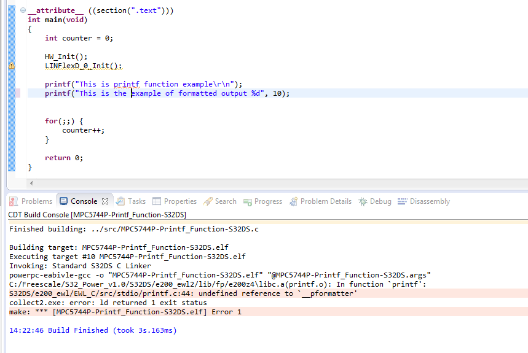Click the Search flashlight icon
The height and width of the screenshot is (353, 528).
point(208,201)
